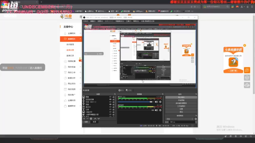Mute the first mixer audio channel
Screen dimensions: 255x143
click(156, 102)
